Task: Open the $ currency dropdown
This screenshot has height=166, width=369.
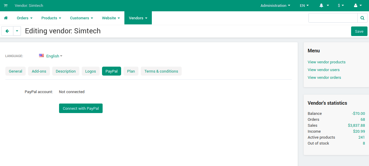Action: [341, 6]
